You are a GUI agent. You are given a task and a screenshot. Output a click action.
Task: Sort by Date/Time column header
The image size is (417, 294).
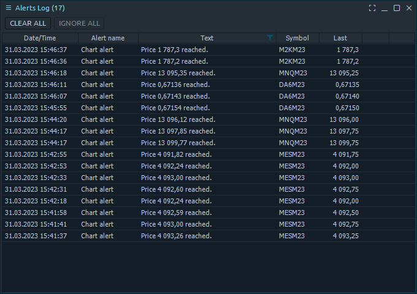pyautogui.click(x=40, y=38)
